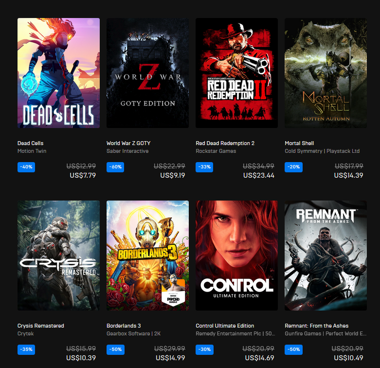Select the Crysis Remastered cover art

[x=58, y=255]
